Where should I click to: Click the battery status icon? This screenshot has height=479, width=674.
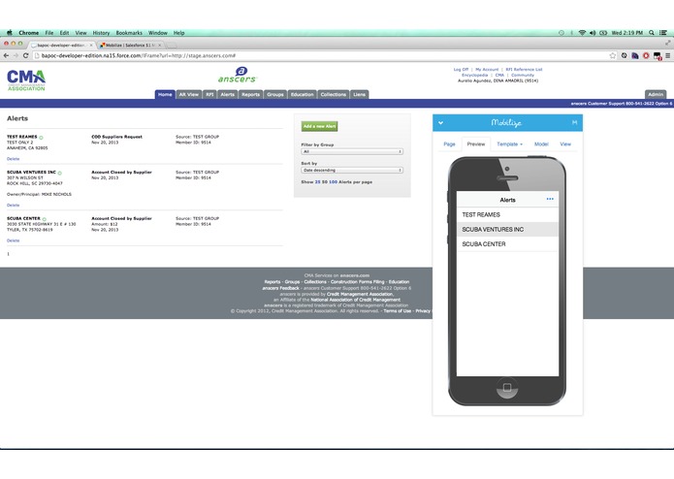point(603,33)
